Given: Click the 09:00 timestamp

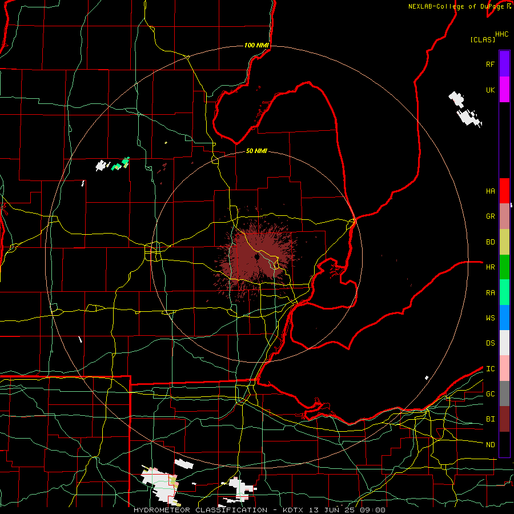Looking at the screenshot, I should point(372,510).
